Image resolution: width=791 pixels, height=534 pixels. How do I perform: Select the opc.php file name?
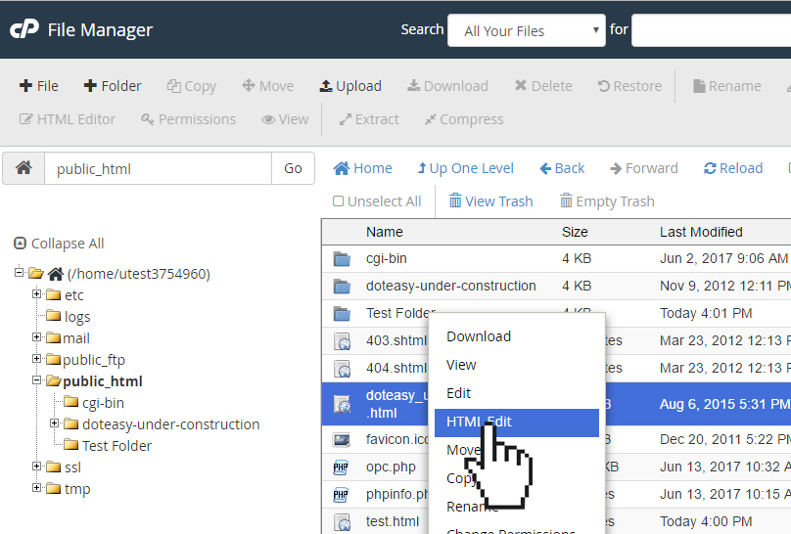tap(391, 467)
